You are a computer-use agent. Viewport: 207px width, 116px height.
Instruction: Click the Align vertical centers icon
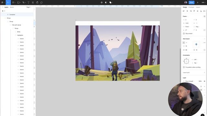198,11
